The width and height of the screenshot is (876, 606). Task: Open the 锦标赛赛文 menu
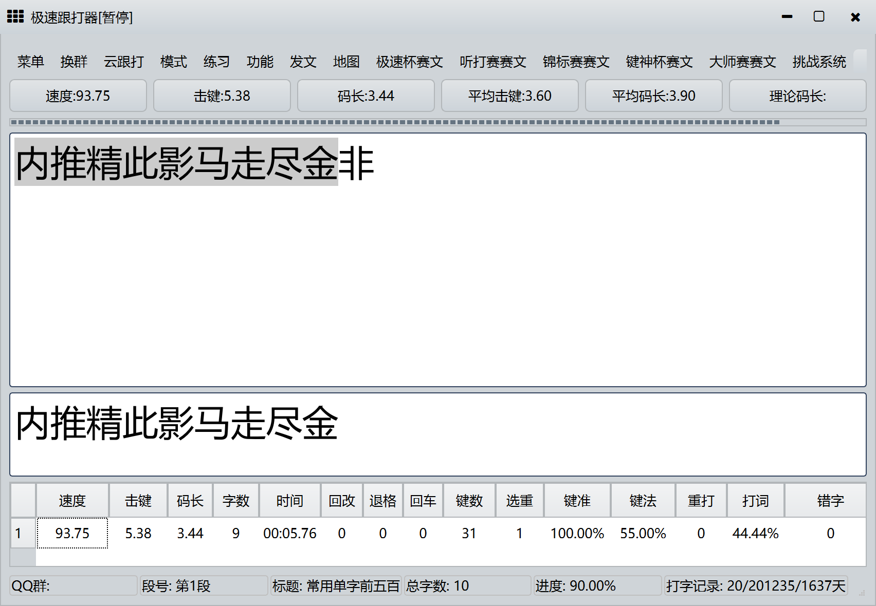576,62
